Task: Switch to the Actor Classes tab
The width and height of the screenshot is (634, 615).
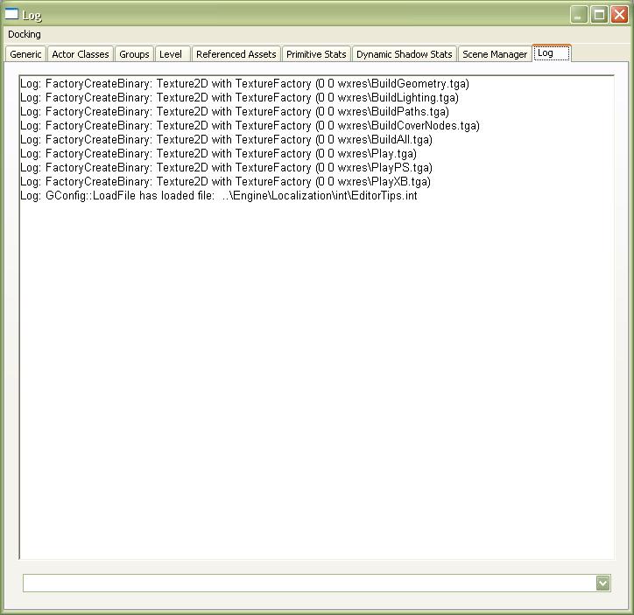Action: (81, 54)
